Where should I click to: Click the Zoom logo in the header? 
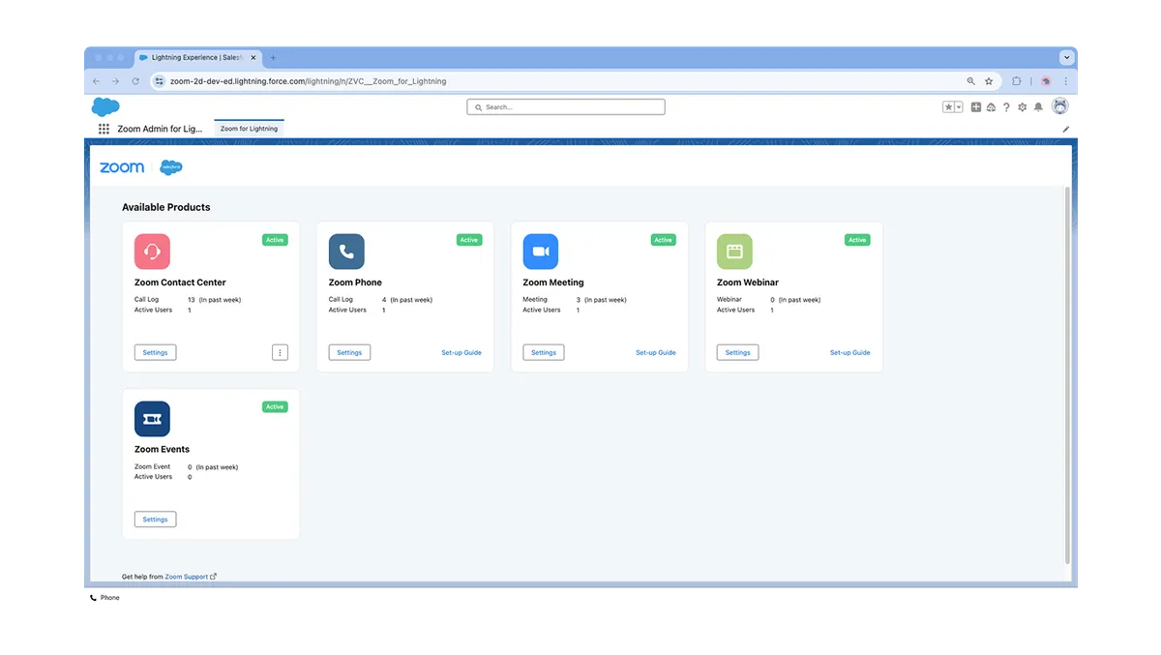coord(122,167)
